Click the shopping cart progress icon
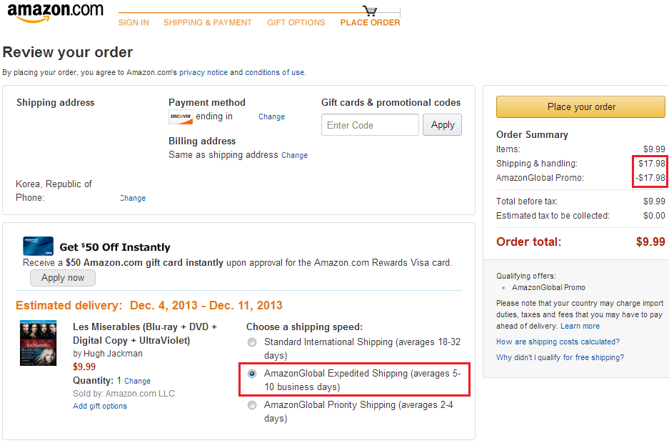The image size is (669, 443). 370,11
